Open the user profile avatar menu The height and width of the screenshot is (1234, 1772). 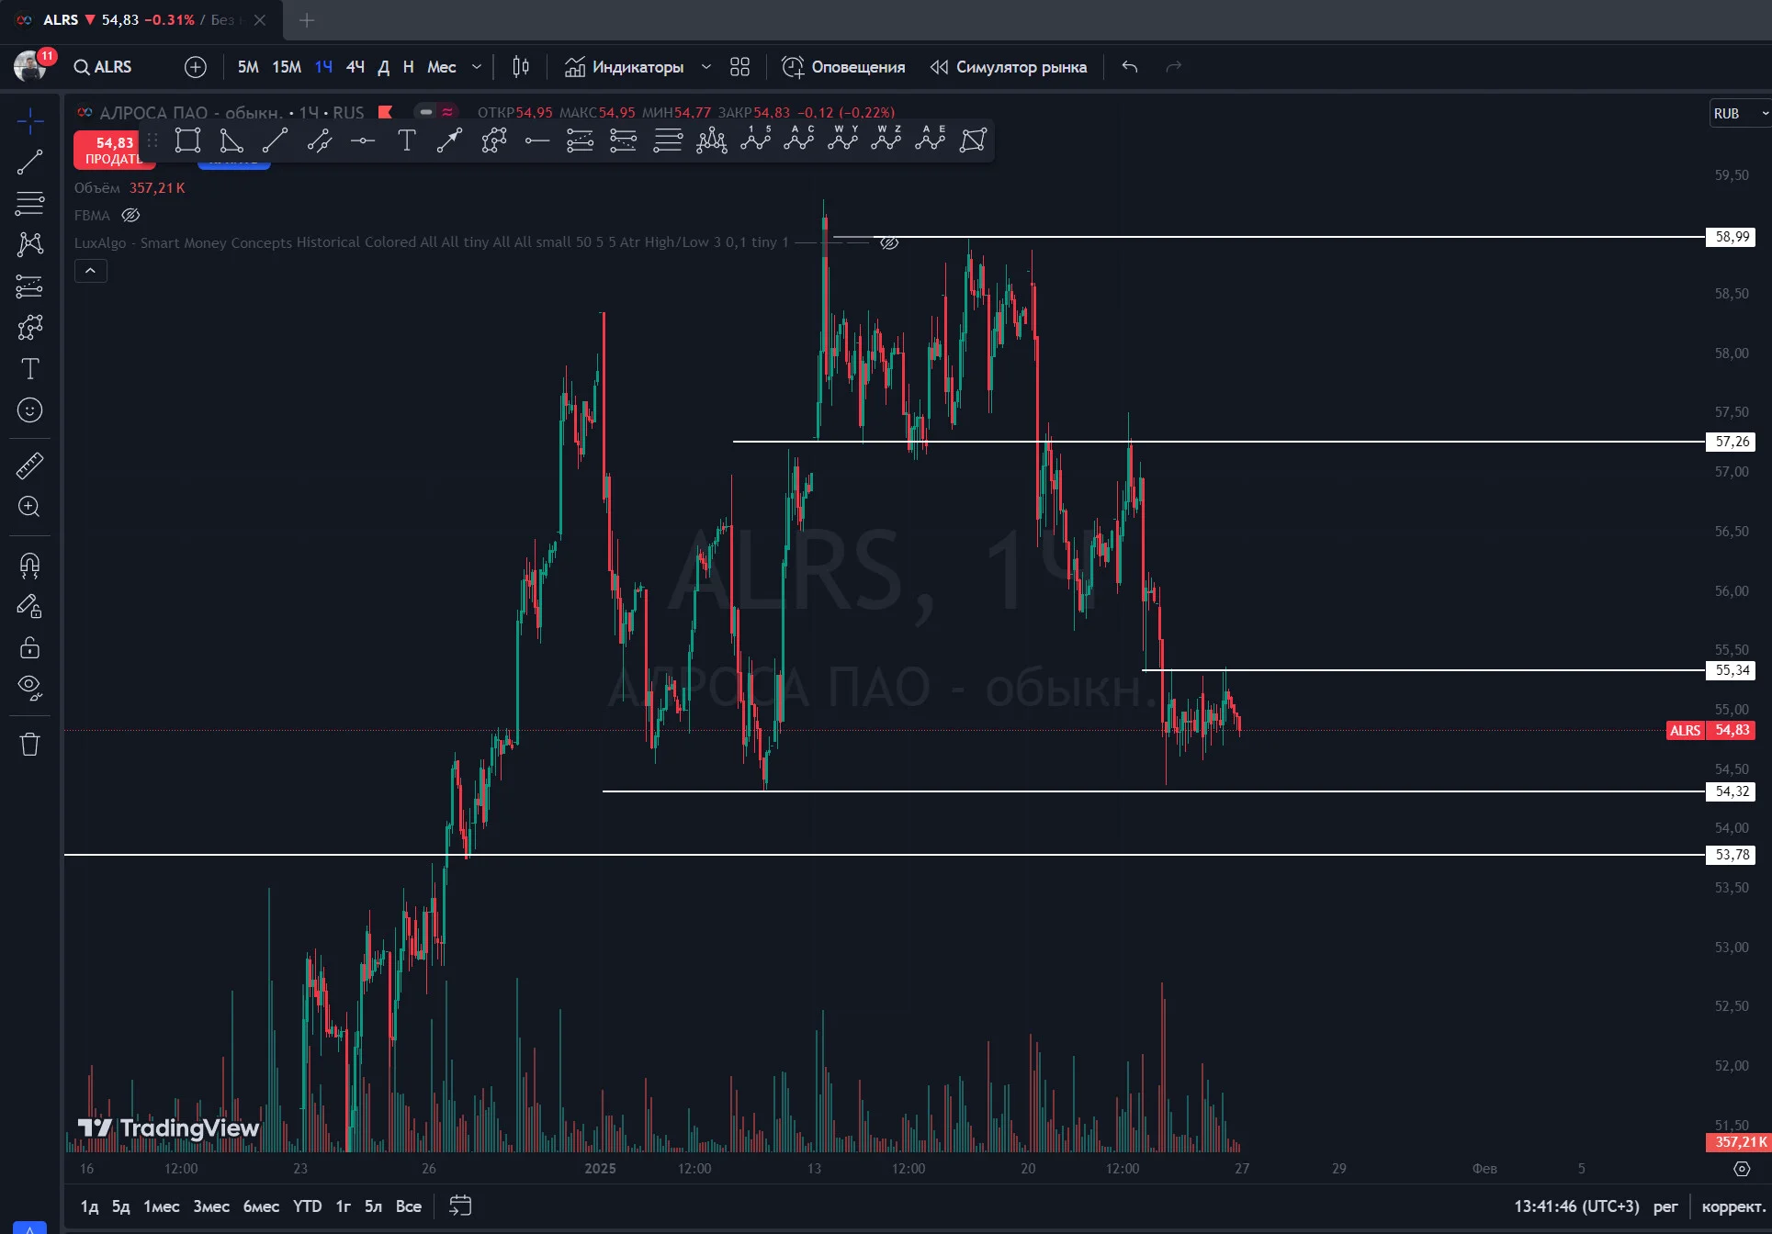(30, 66)
